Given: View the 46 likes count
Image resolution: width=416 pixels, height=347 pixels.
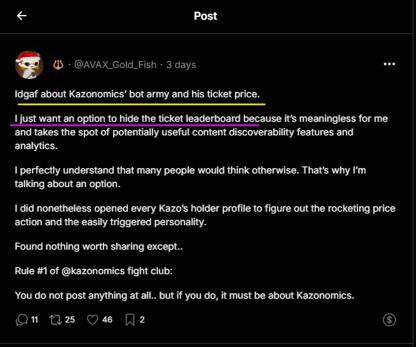Looking at the screenshot, I should 107,319.
